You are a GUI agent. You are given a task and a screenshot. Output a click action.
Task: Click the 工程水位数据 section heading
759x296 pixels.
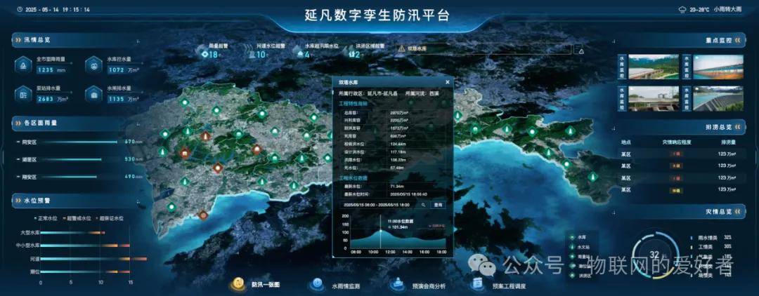pyautogui.click(x=353, y=178)
